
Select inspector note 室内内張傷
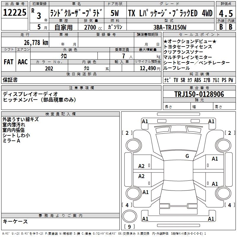(x=13, y=130)
